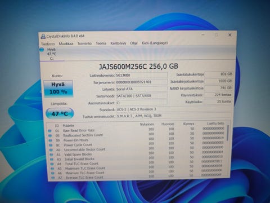
Task: Click the status icon for Valid Spare Blocks
Action: [x=51, y=155]
